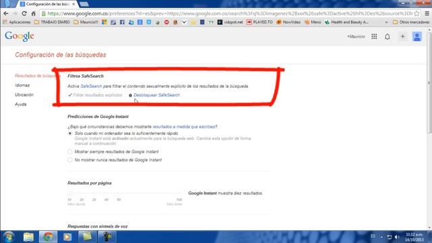Click the secure padlock in the address bar
Image resolution: width=432 pixels, height=243 pixels.
point(43,13)
